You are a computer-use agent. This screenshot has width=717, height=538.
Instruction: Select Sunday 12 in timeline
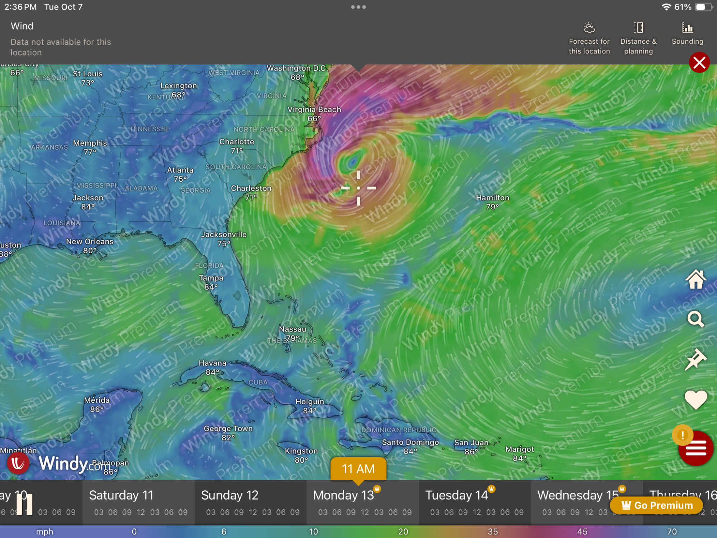[x=230, y=495]
